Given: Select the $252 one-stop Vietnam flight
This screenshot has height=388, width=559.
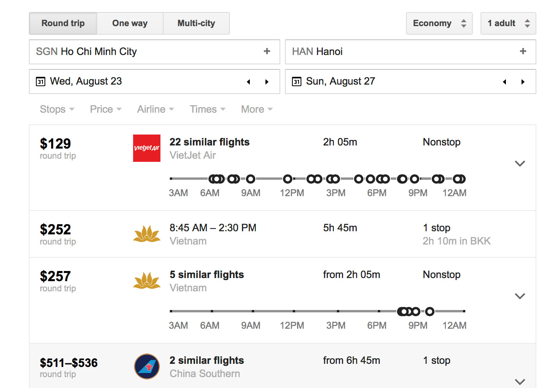Looking at the screenshot, I should pos(283,234).
